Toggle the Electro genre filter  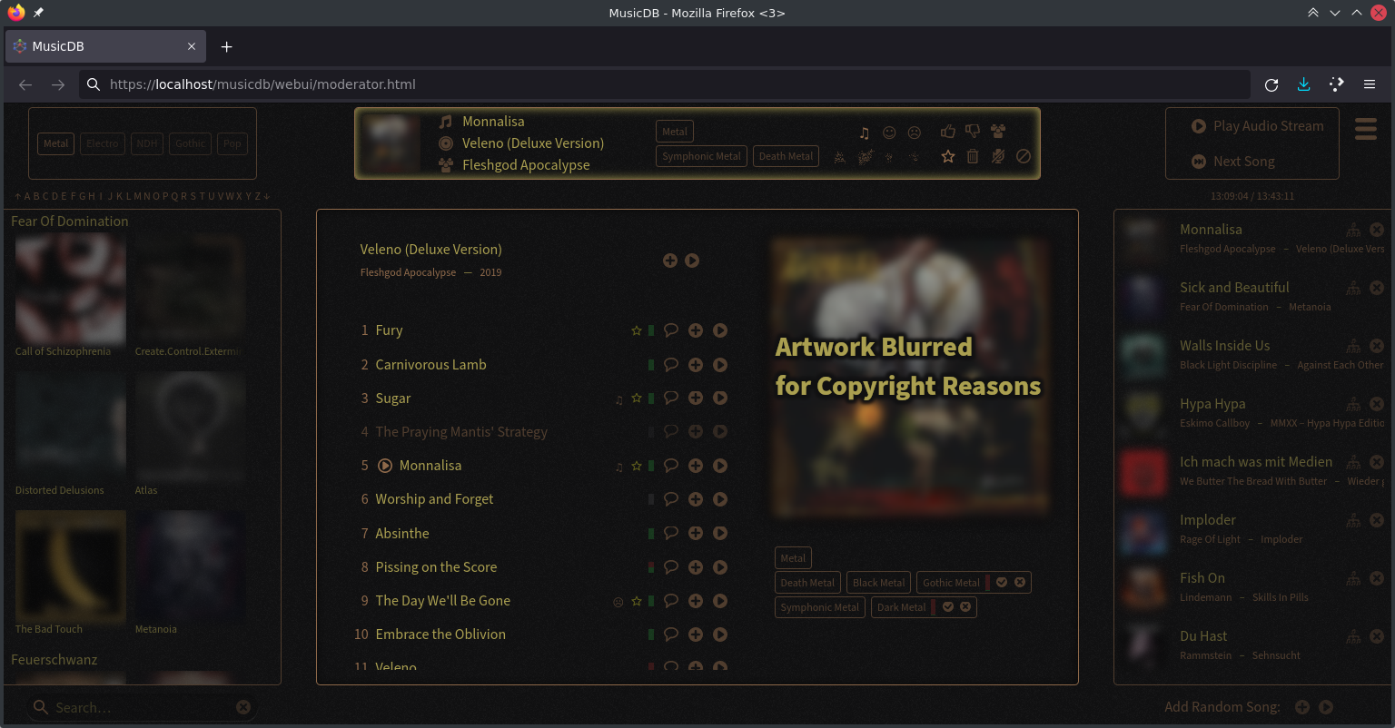[102, 143]
